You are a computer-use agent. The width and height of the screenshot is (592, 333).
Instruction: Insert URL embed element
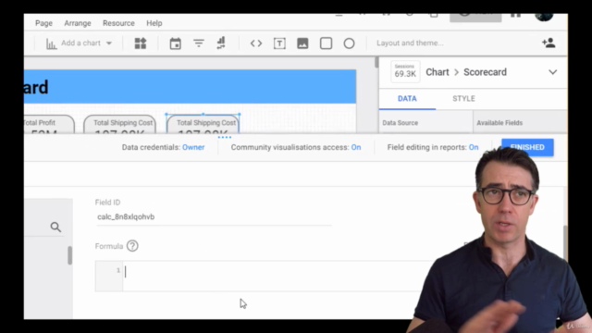click(256, 43)
